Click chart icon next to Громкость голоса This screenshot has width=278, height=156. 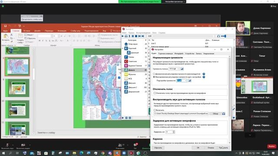pos(182,68)
